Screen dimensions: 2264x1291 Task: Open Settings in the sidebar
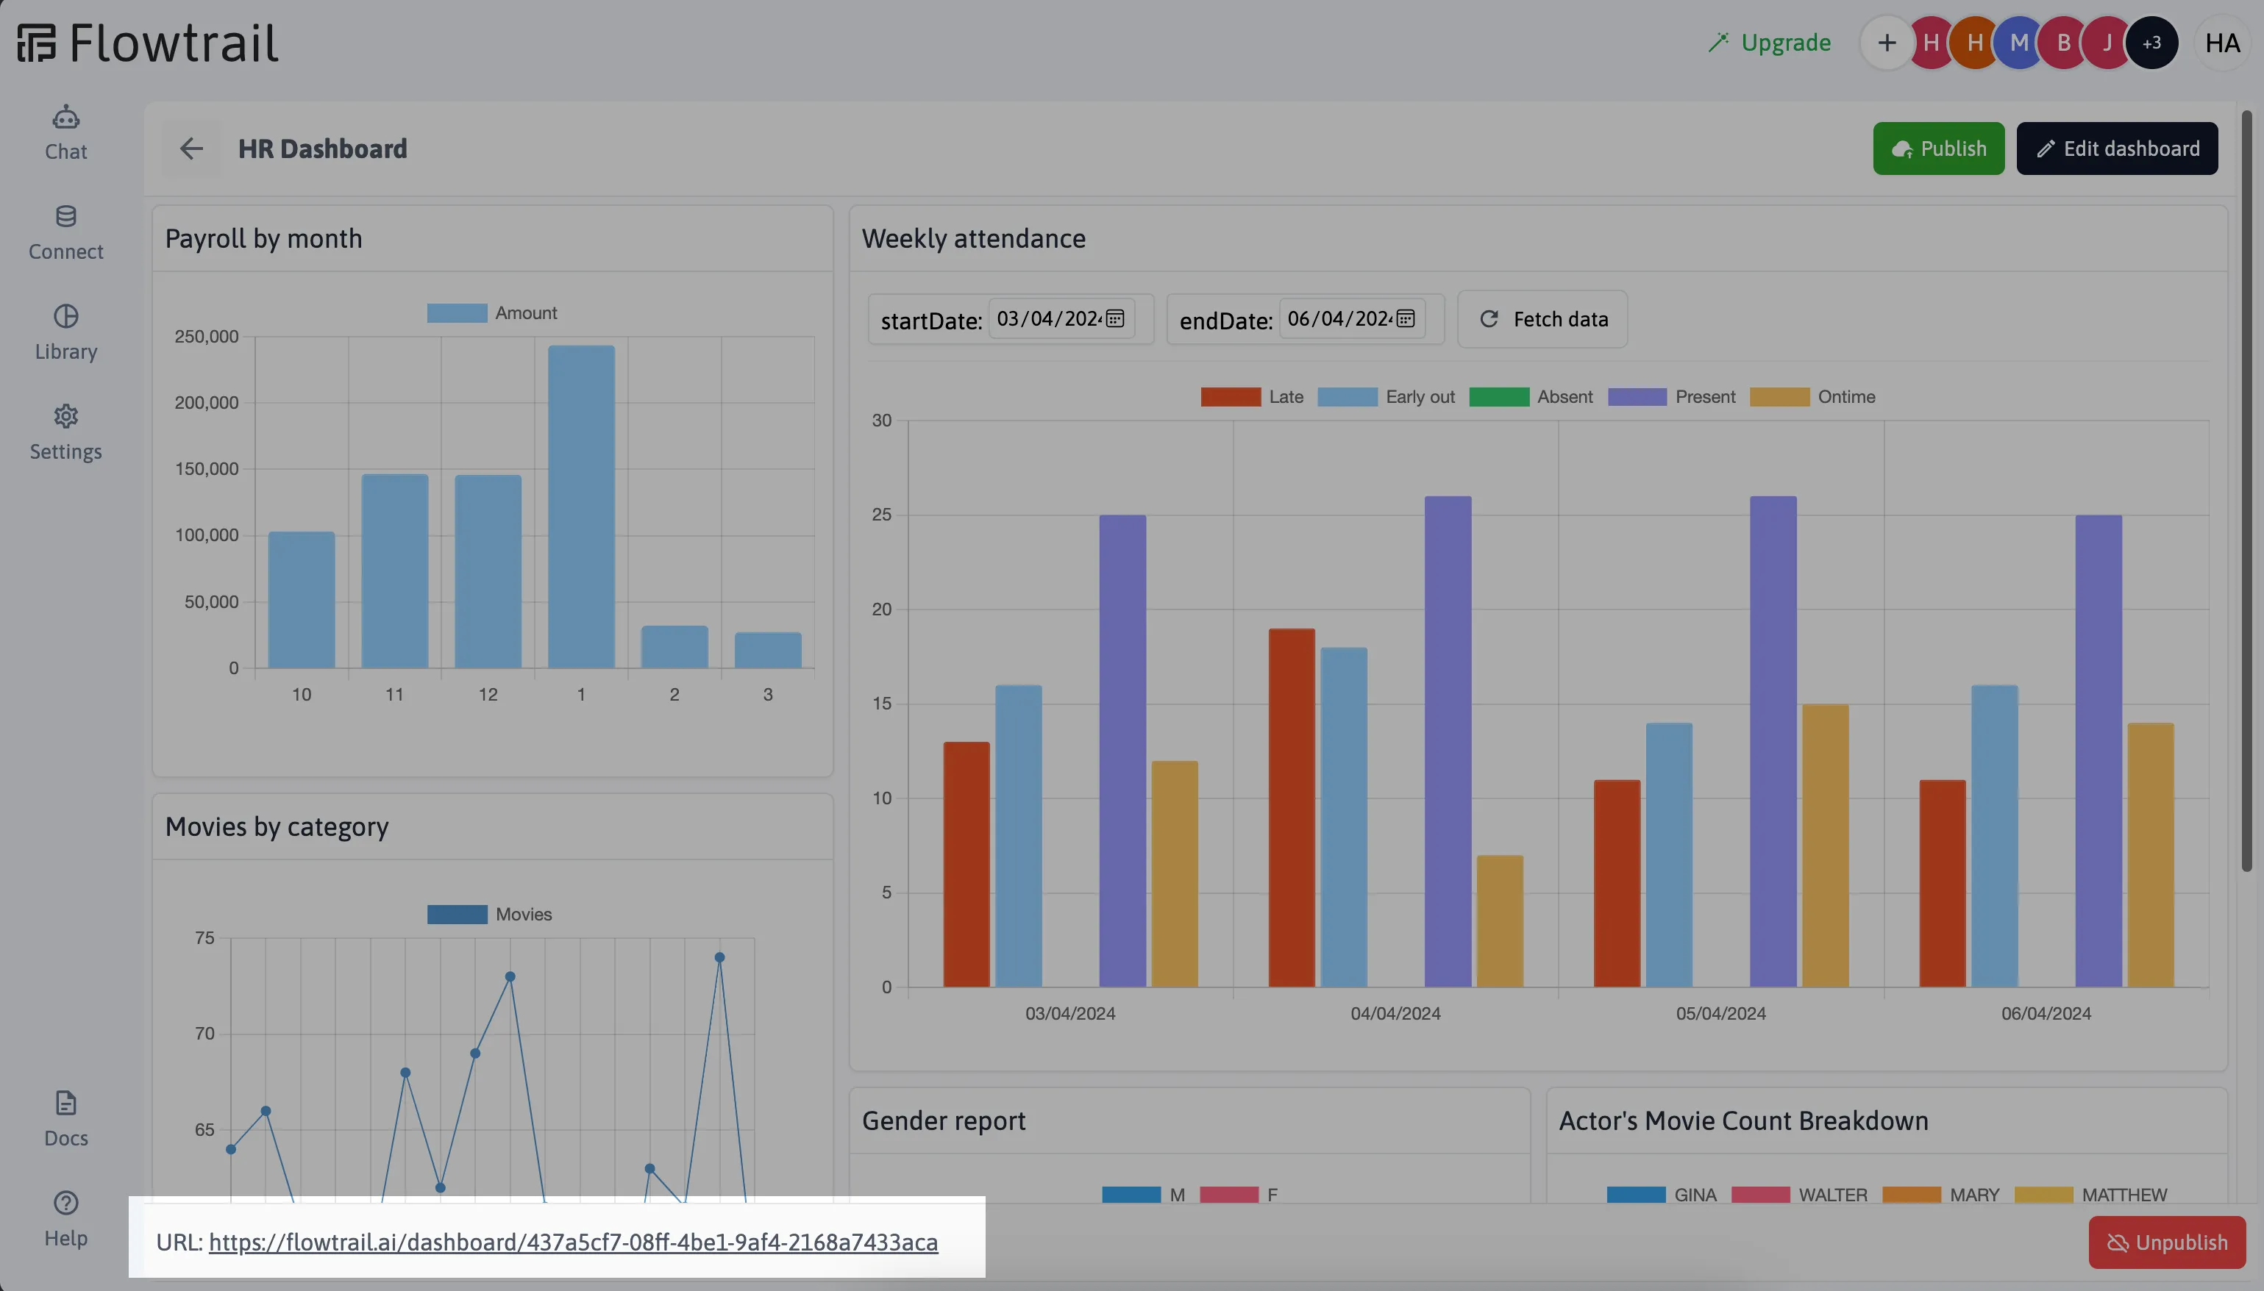click(x=65, y=434)
